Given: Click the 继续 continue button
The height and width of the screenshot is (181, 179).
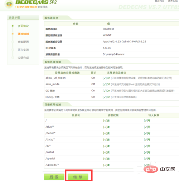Looking at the screenshot, I should coord(78,177).
